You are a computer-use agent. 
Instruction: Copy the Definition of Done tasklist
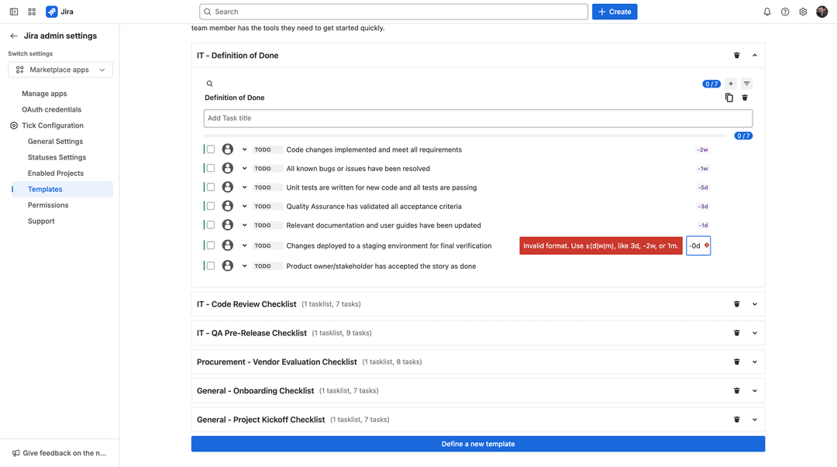[728, 98]
